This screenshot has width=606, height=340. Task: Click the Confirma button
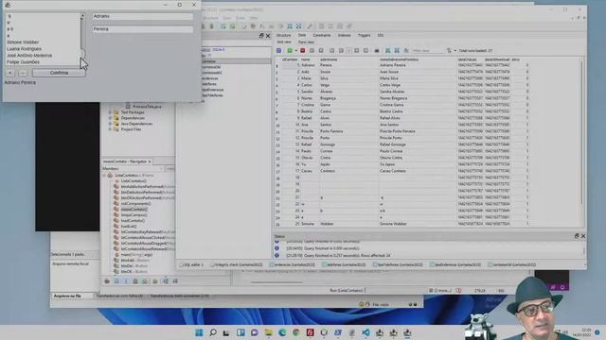[x=59, y=73]
